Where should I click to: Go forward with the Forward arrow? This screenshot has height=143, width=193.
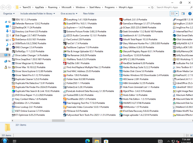pyautogui.click(x=8, y=7)
